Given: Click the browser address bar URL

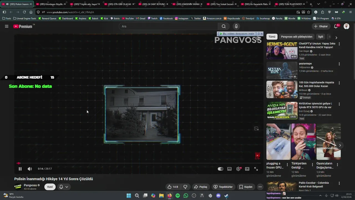Looking at the screenshot, I should click(70, 12).
